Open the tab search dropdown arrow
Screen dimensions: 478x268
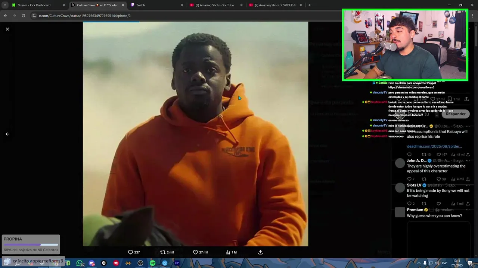pyautogui.click(x=4, y=5)
